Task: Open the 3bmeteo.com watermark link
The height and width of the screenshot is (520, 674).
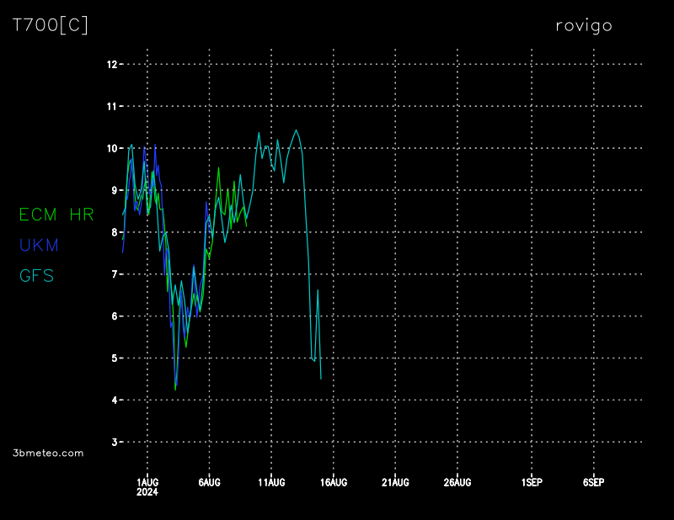Action: click(x=49, y=453)
